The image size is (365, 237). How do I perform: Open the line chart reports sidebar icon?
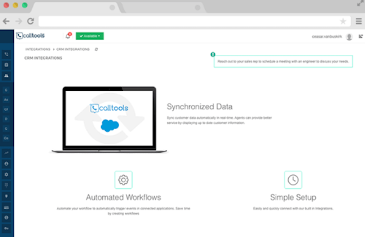6,153
